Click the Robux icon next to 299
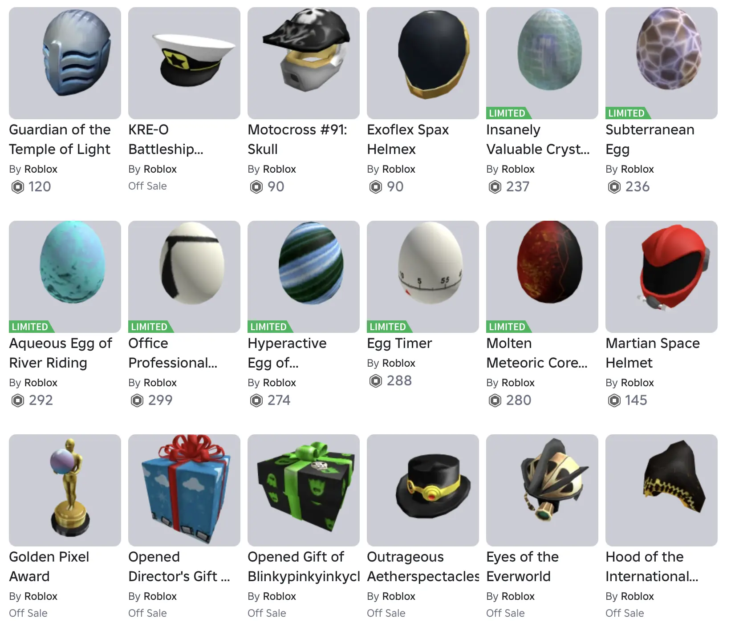 point(137,400)
